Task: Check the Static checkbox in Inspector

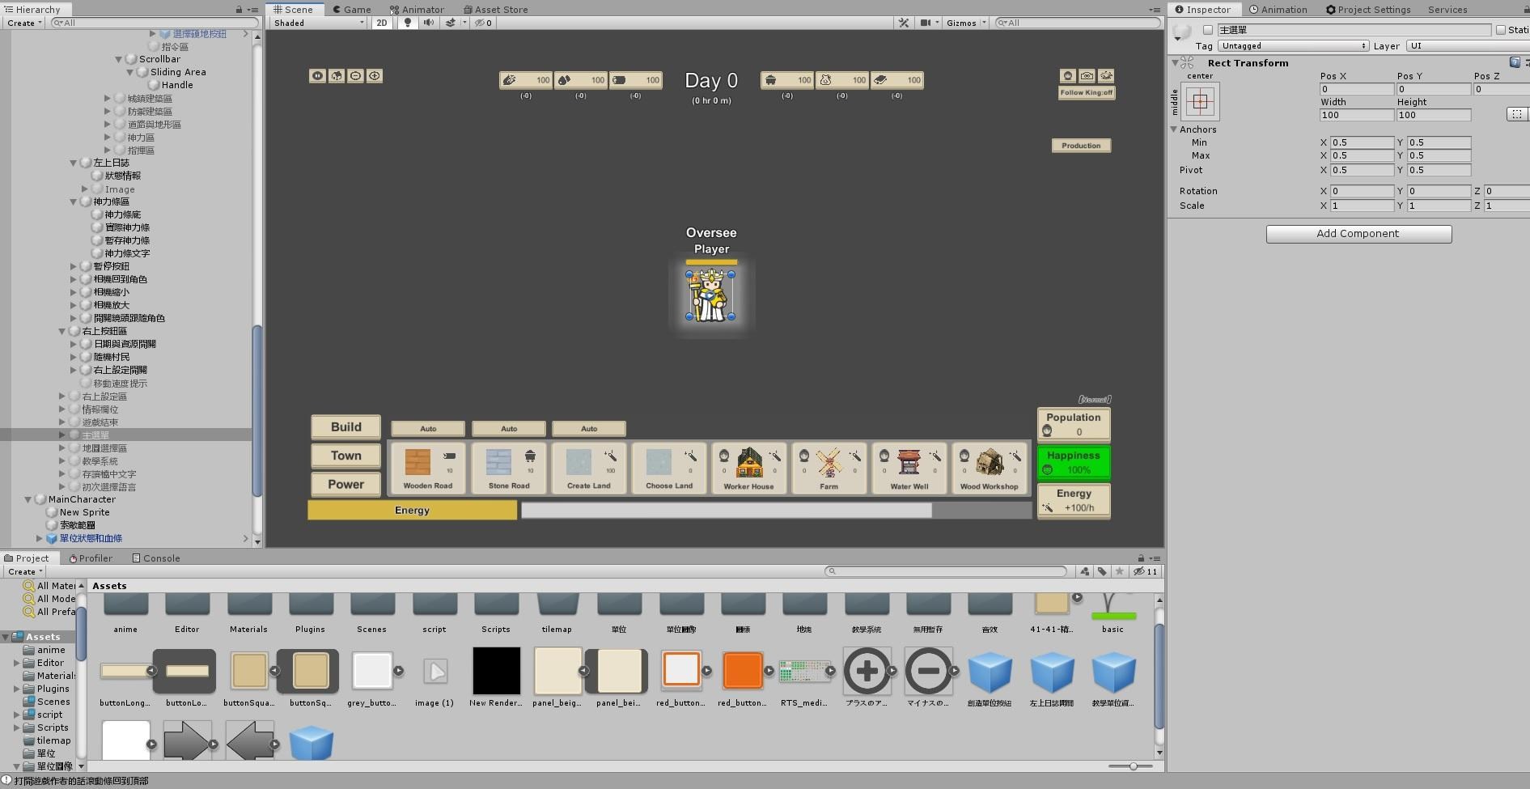Action: 1501,30
